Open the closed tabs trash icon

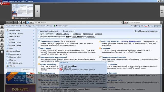tap(162, 11)
